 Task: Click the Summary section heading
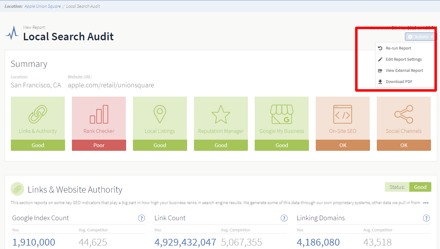(29, 64)
